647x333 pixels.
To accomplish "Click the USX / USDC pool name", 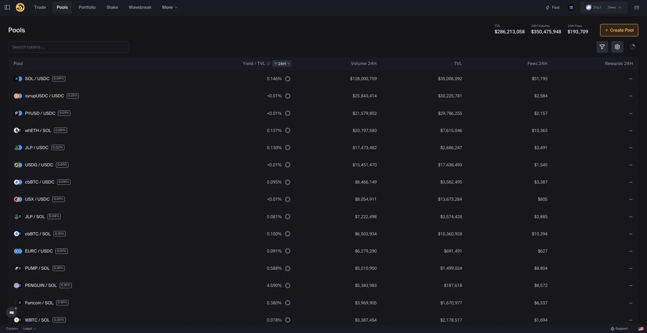I will point(37,199).
